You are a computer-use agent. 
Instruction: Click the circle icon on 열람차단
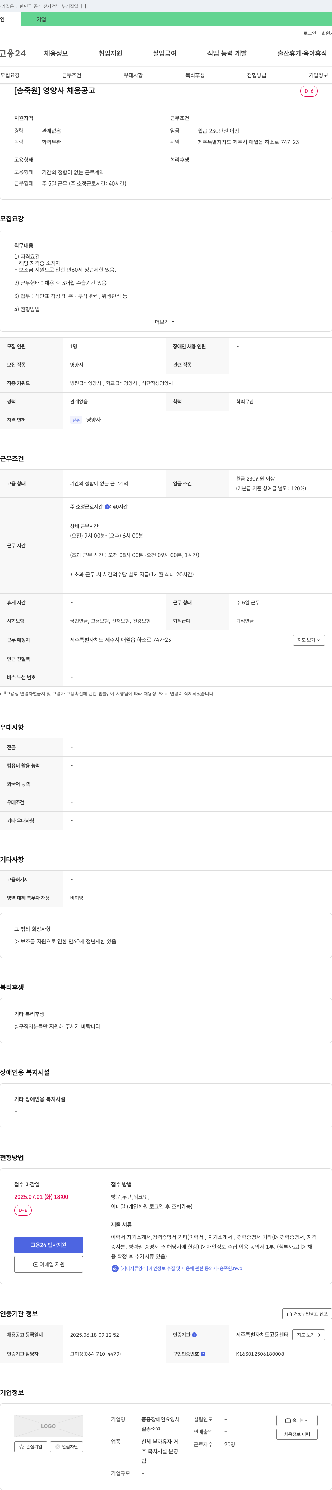click(x=58, y=1447)
